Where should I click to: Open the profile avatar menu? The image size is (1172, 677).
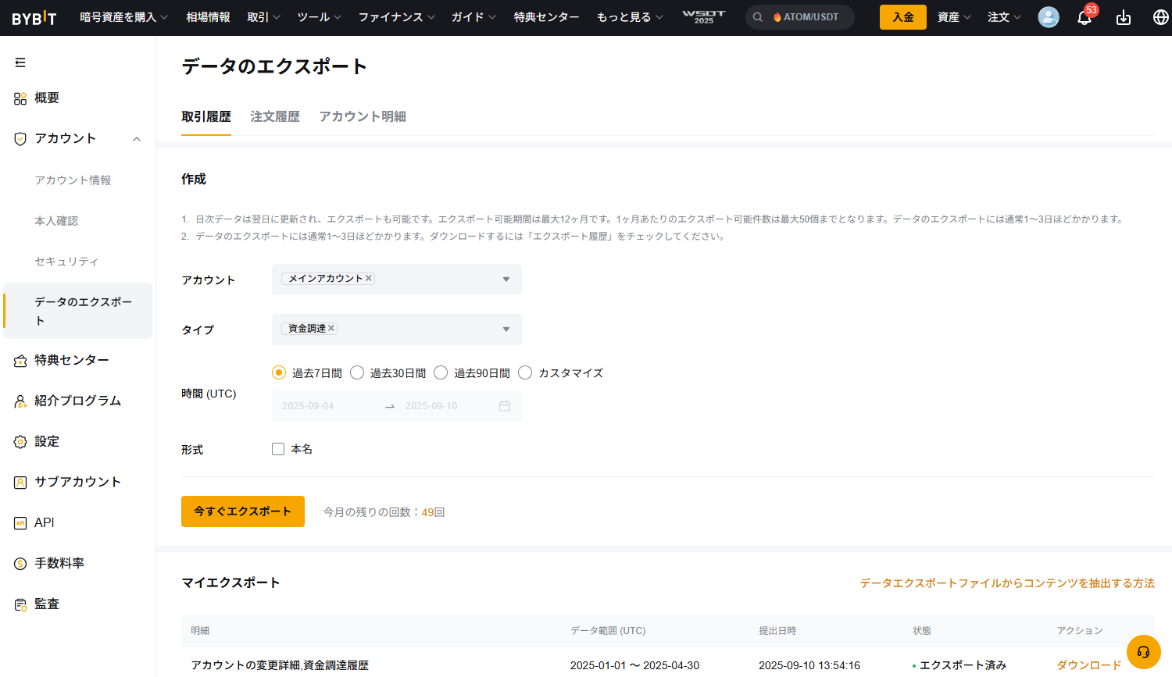click(1049, 16)
